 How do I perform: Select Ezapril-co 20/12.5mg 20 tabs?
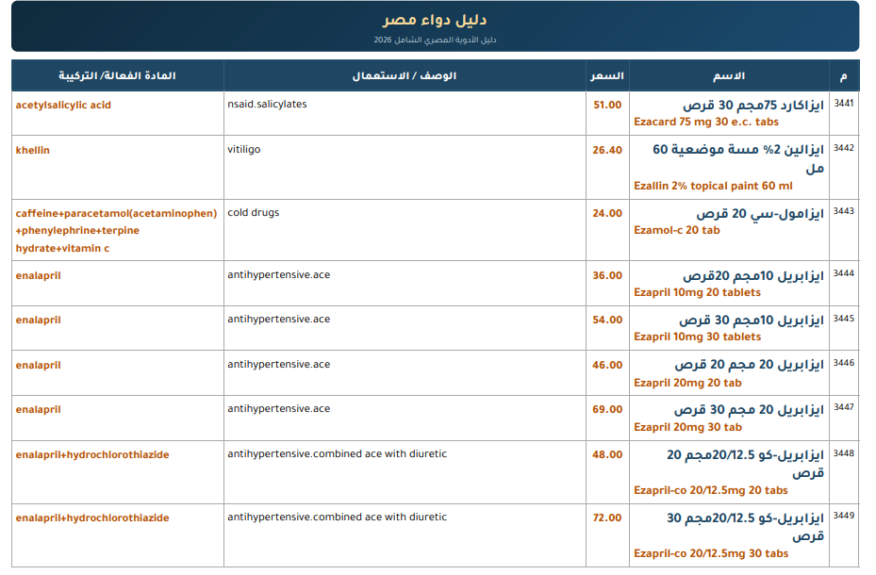711,490
